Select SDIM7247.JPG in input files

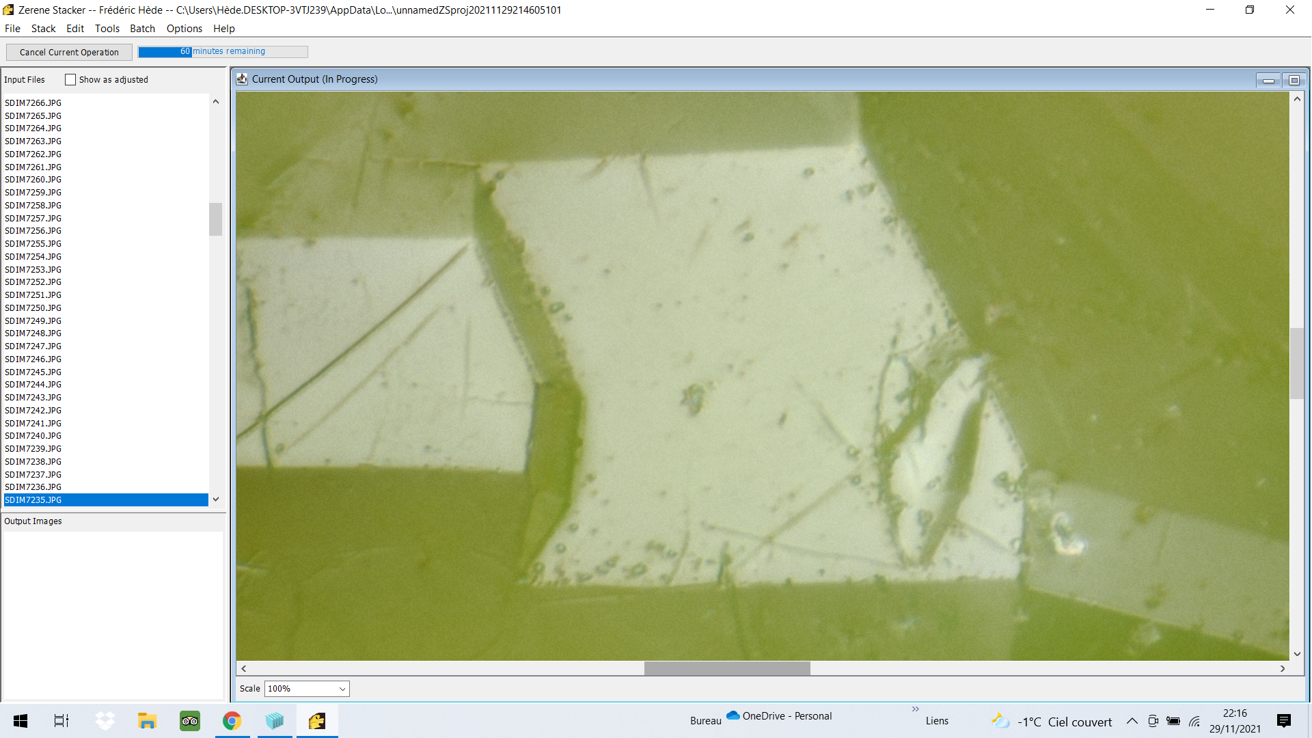point(106,346)
